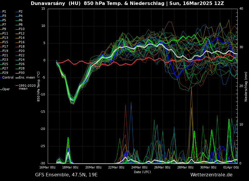Click the 01Apr 00z date tick

coord(231,167)
